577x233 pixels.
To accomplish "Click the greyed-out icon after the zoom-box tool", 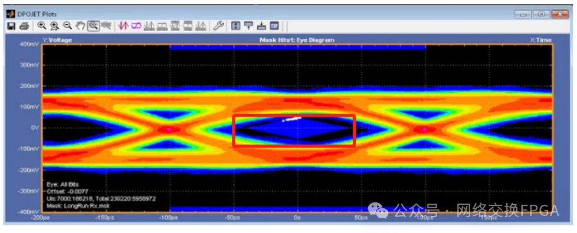I will [x=106, y=26].
